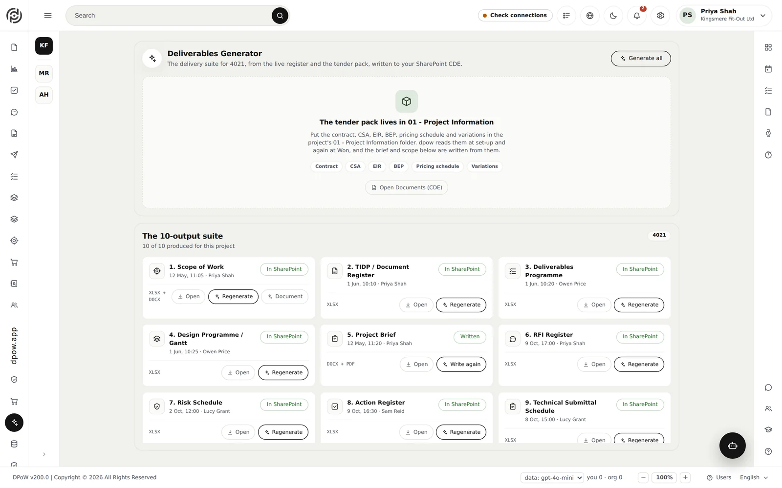The width and height of the screenshot is (782, 488).
Task: Click the Generate all button
Action: [641, 59]
